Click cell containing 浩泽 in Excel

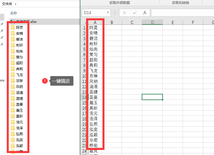click(95, 119)
